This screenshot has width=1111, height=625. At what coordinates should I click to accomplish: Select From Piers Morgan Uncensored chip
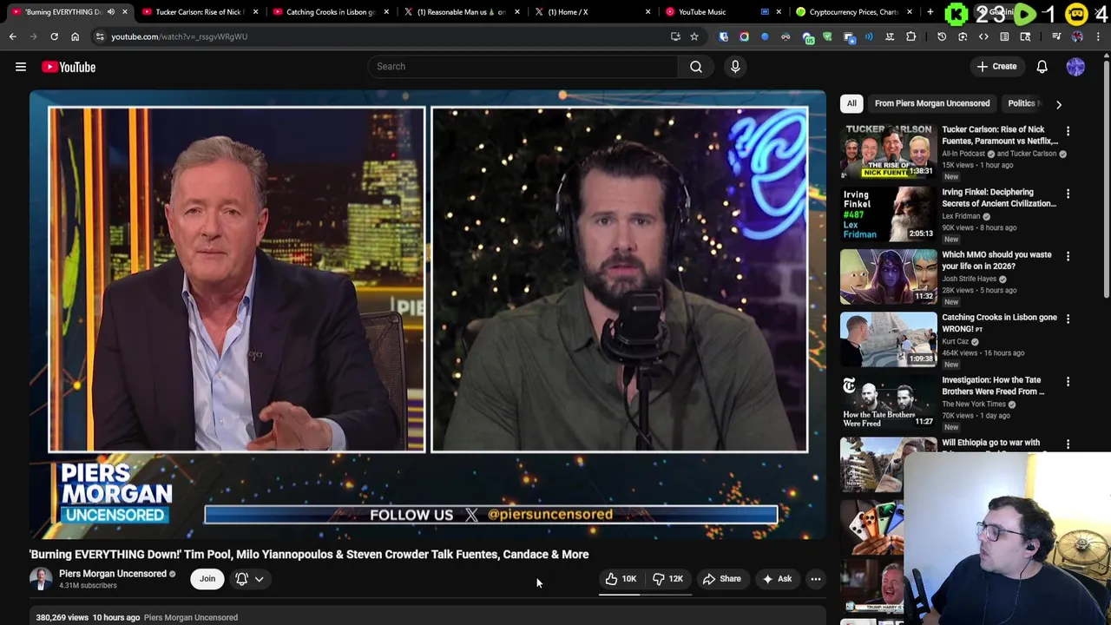coord(932,103)
